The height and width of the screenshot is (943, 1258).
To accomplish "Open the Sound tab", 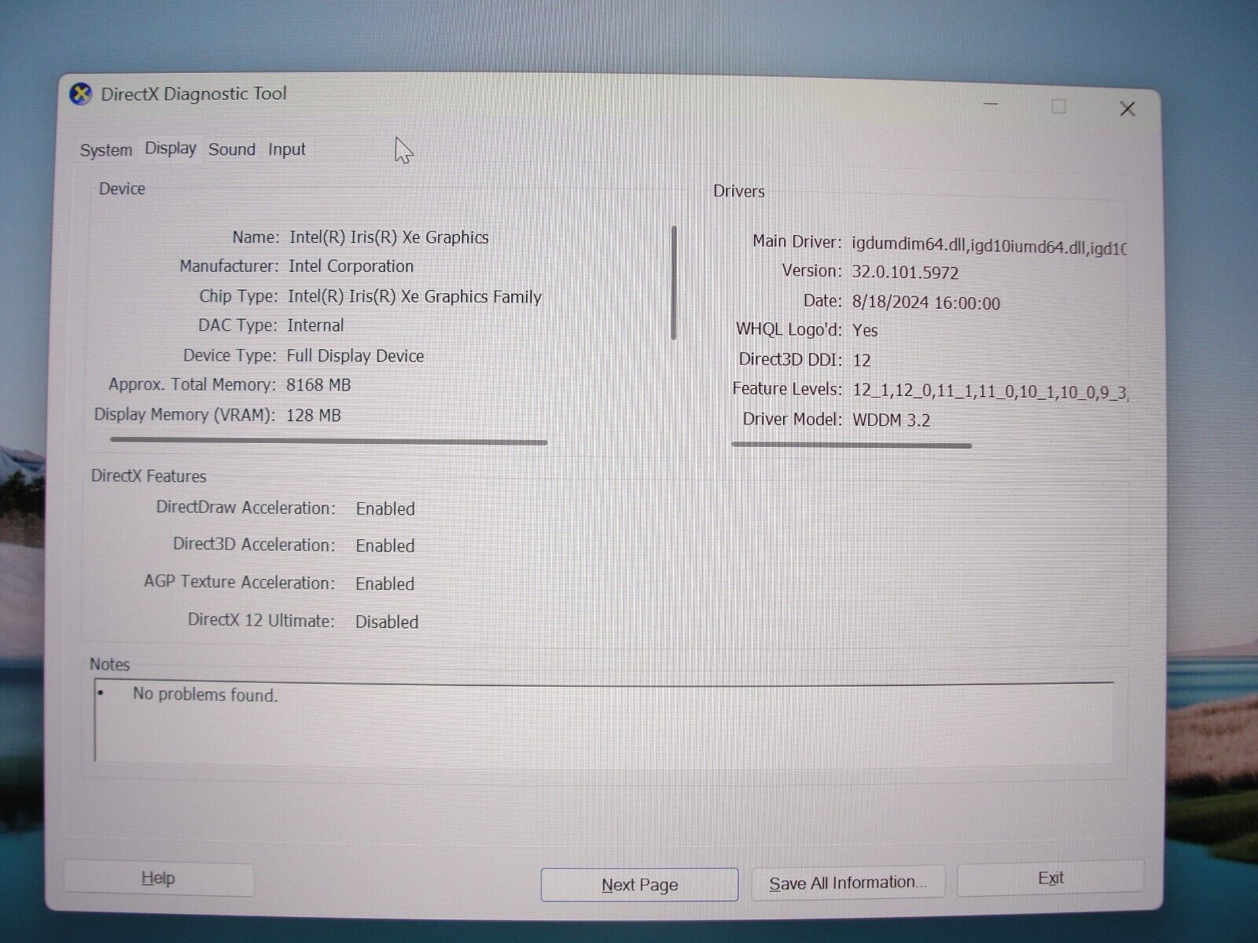I will pos(232,149).
